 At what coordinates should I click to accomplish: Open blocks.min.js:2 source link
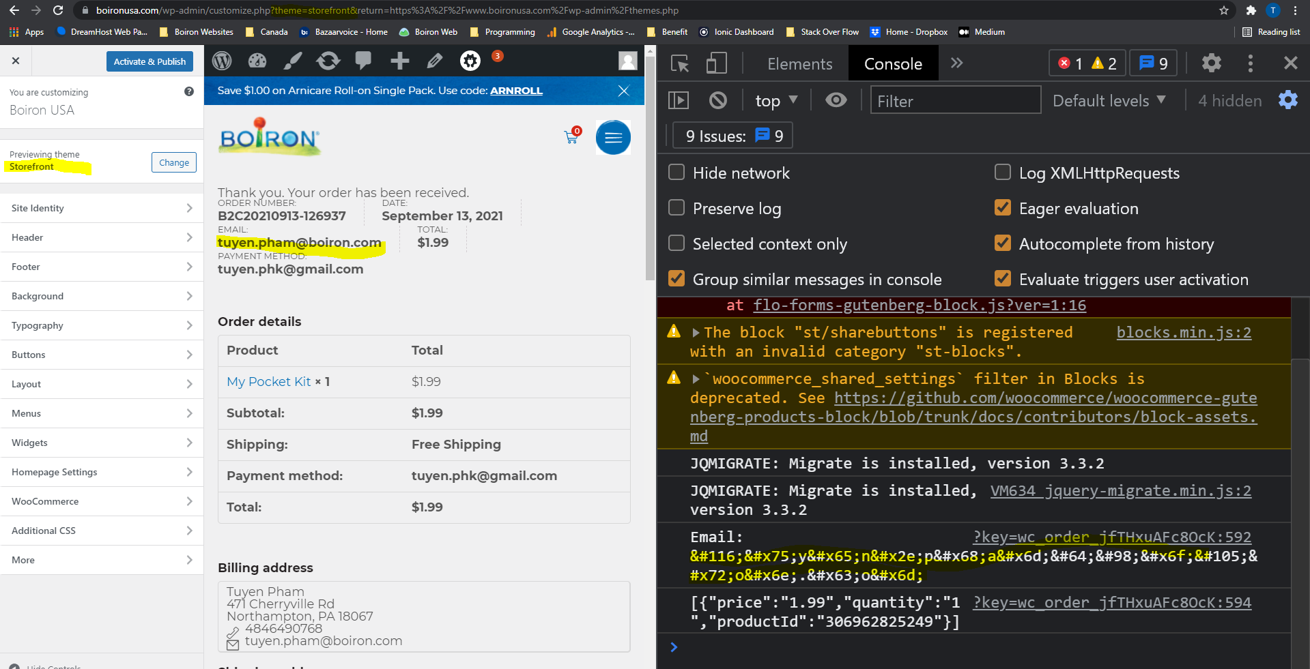[1184, 333]
